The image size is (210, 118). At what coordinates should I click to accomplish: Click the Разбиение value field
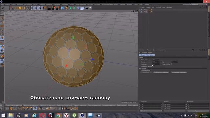[156, 64]
